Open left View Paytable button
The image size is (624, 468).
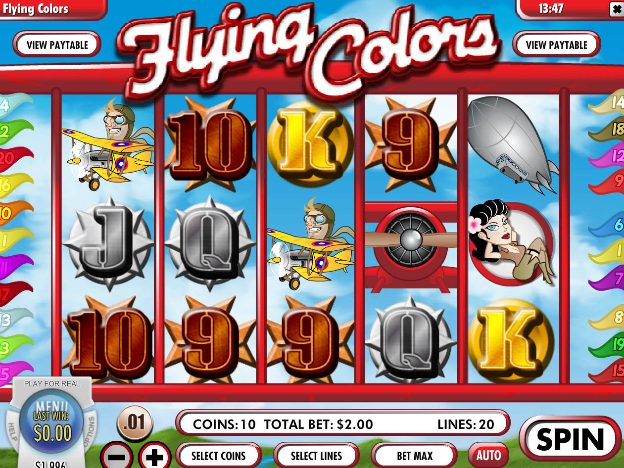(57, 45)
